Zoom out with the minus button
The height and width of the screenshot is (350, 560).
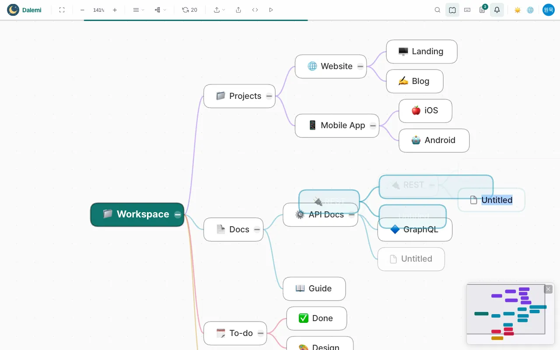point(82,10)
